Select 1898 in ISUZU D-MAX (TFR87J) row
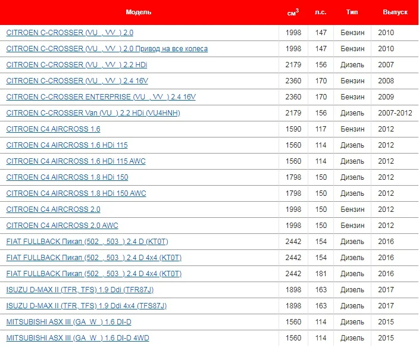 pos(293,289)
